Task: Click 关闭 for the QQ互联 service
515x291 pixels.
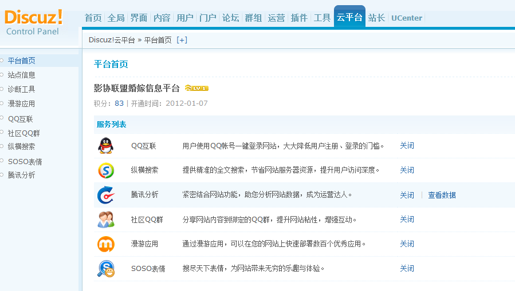Action: point(407,145)
